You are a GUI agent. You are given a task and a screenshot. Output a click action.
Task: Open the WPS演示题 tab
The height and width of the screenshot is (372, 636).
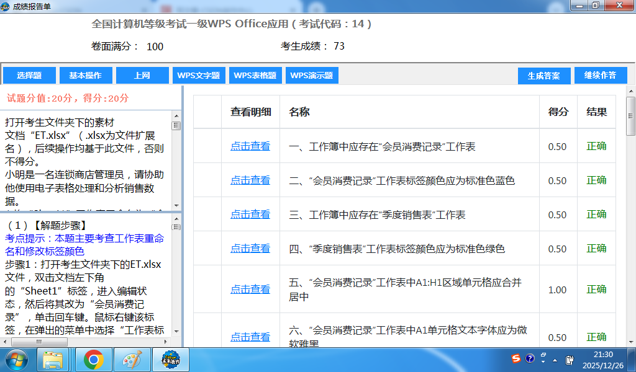tap(312, 76)
